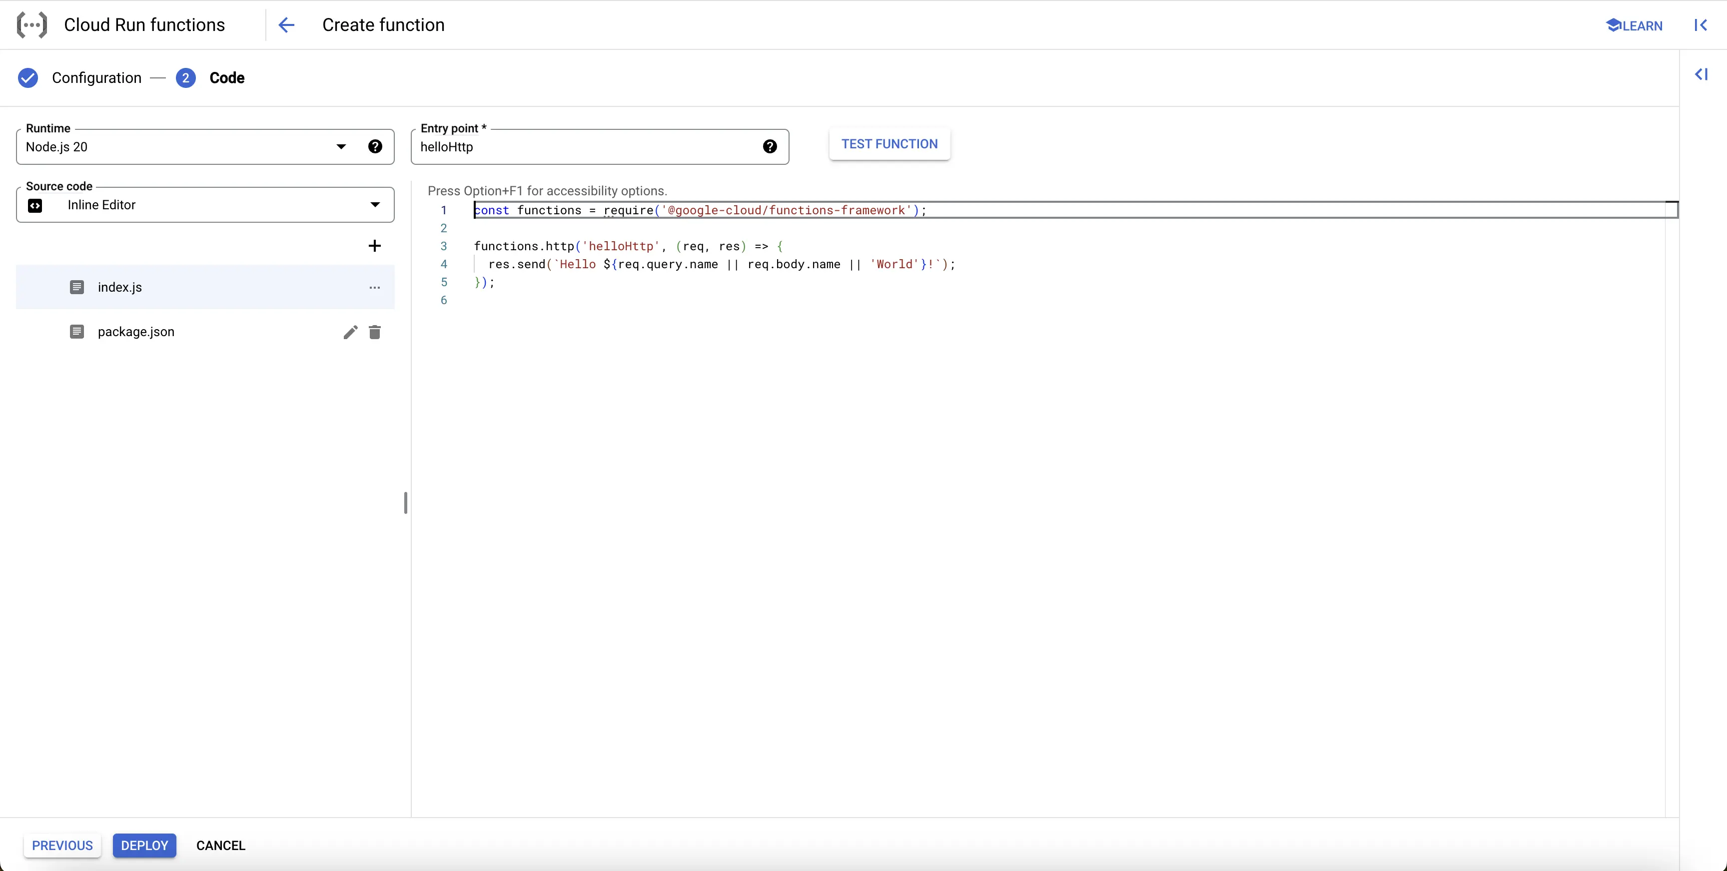1727x871 pixels.
Task: Click the file panel resize handle
Action: (406, 502)
